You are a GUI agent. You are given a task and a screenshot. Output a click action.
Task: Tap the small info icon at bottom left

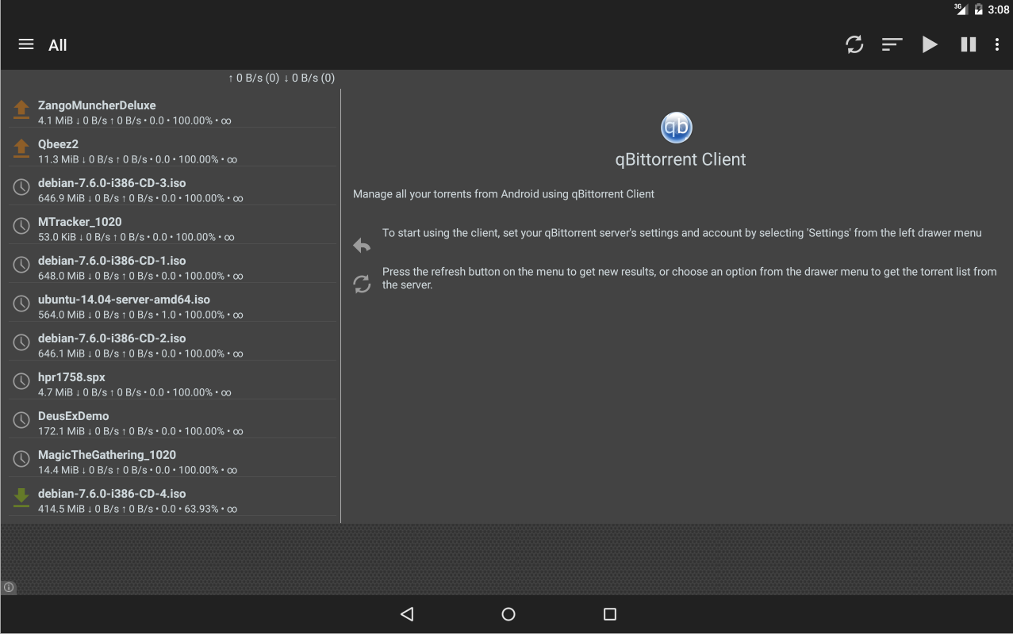(x=9, y=587)
